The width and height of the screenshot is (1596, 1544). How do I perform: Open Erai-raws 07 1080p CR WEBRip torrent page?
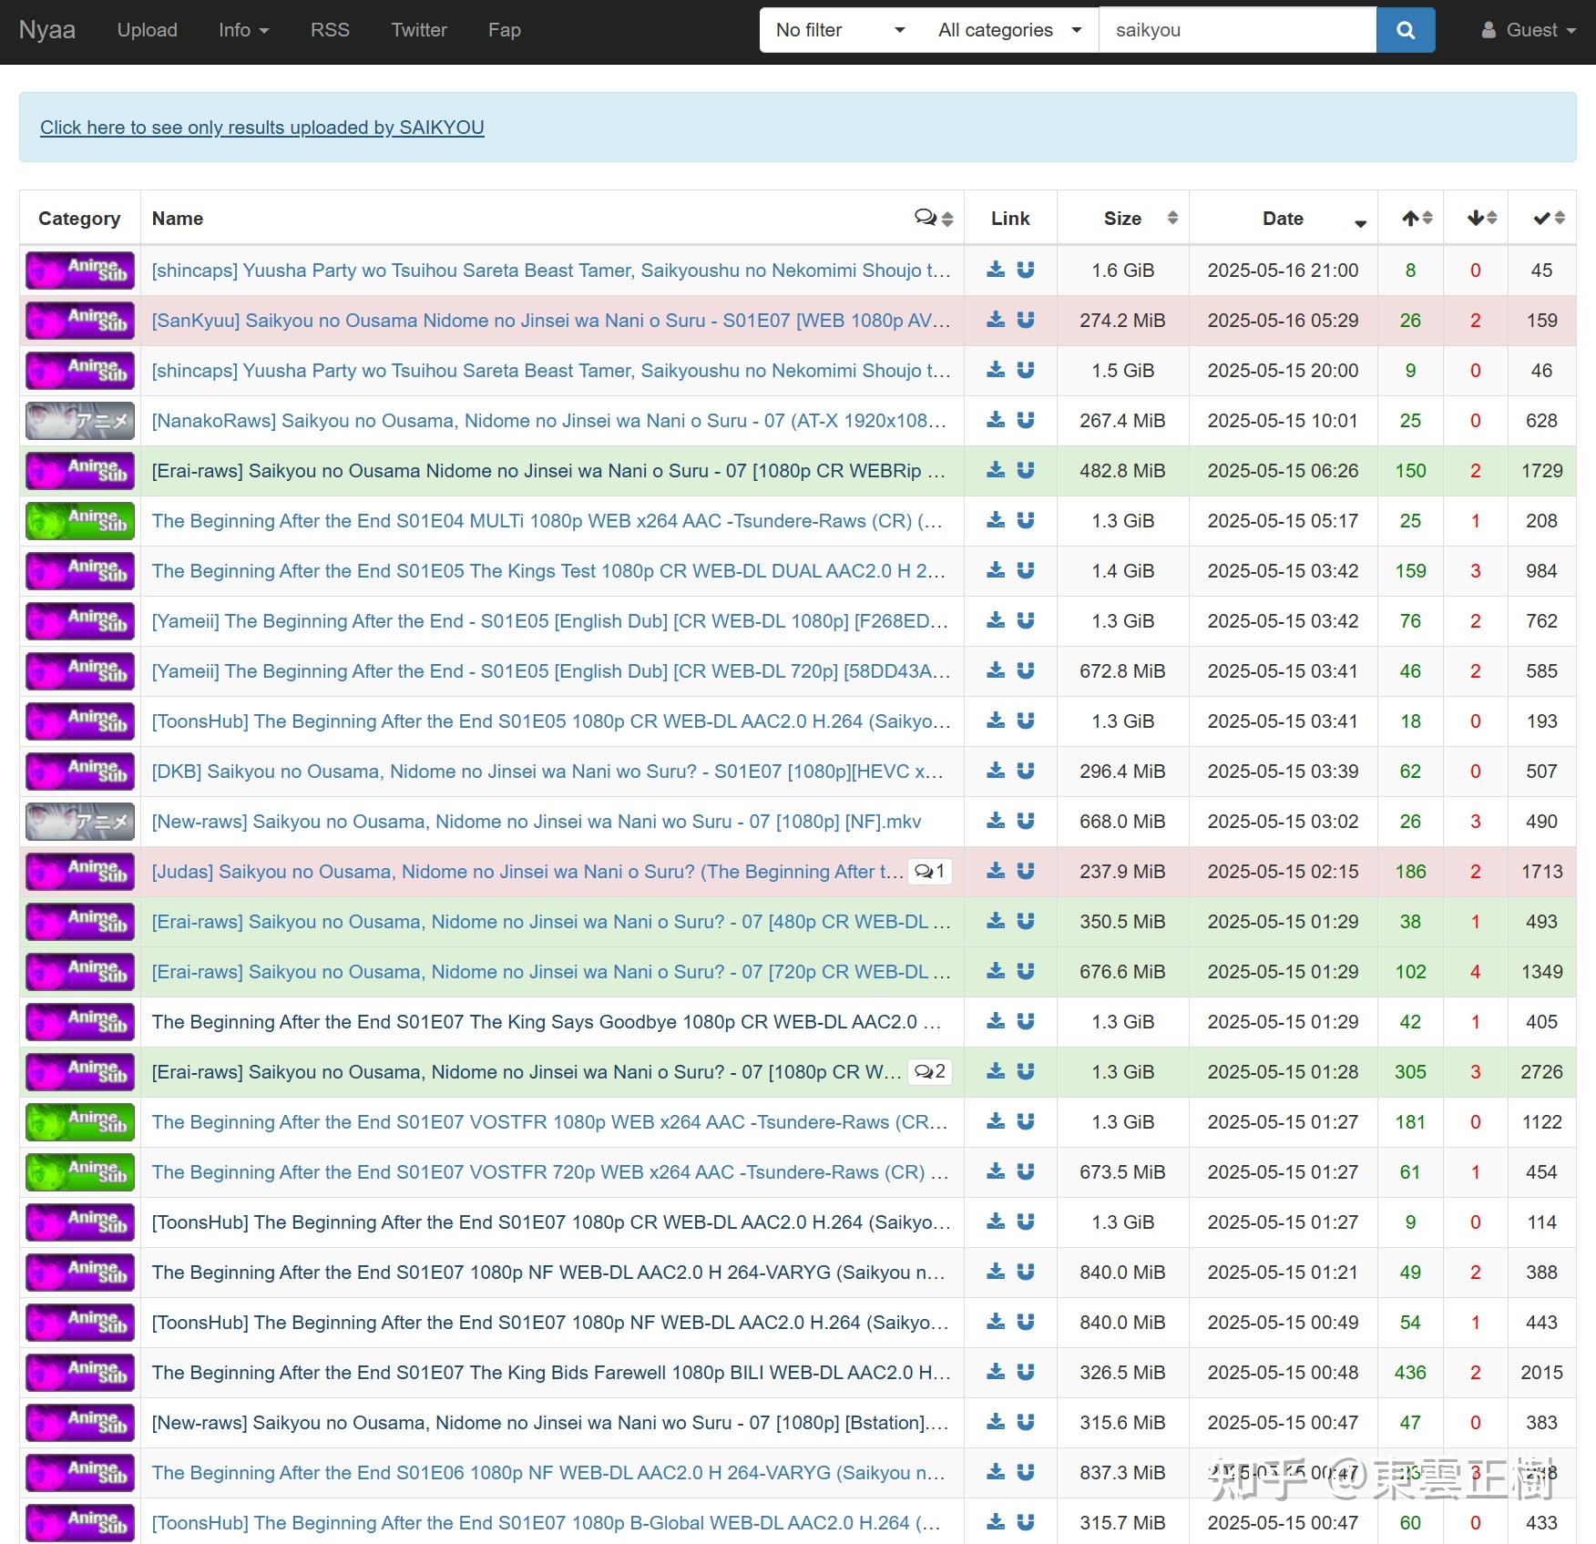(548, 471)
